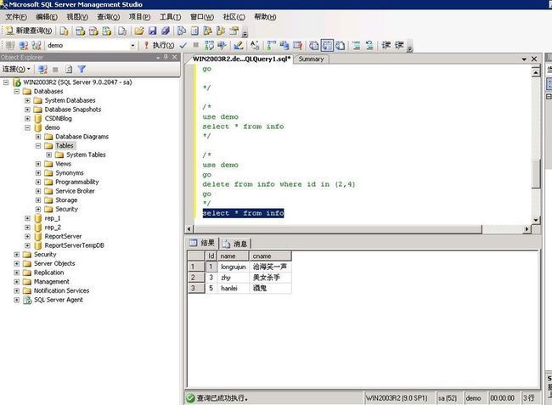Specify Values for Template Parameters icon
This screenshot has height=405, width=552.
[x=255, y=45]
